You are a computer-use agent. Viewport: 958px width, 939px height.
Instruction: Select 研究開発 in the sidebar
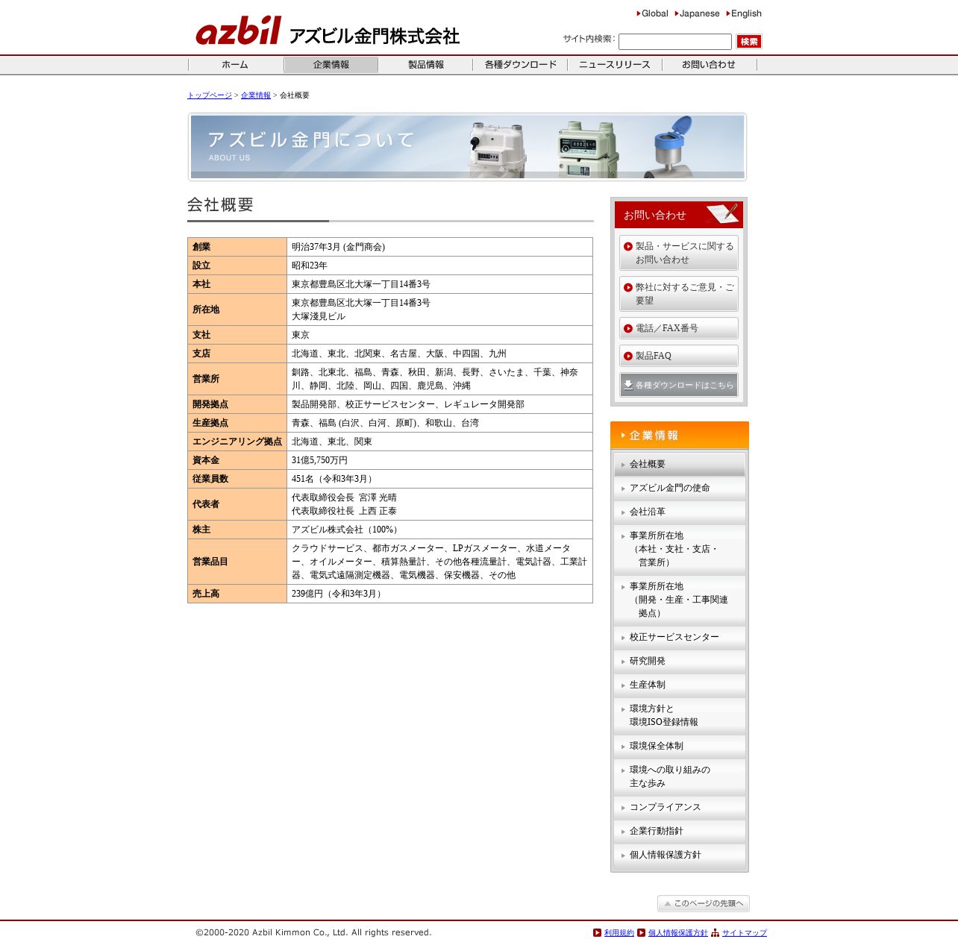(x=680, y=661)
